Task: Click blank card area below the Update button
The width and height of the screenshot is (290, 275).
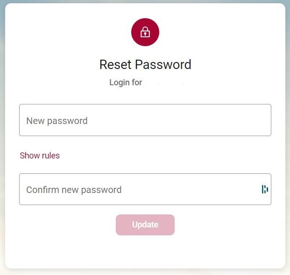Action: (145, 252)
